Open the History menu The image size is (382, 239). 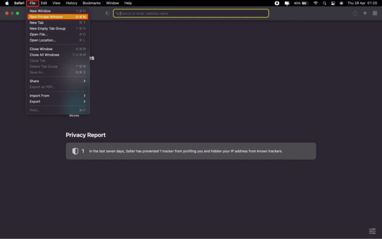point(72,3)
